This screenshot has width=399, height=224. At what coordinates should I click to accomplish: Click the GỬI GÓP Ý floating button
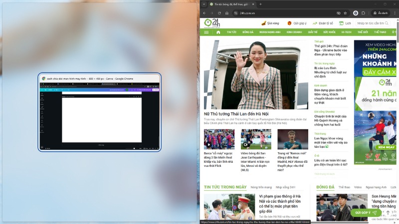click(366, 213)
